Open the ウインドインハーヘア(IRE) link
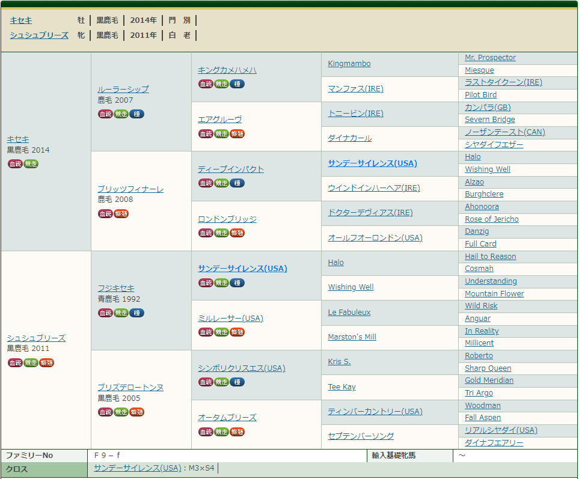 pyautogui.click(x=374, y=188)
